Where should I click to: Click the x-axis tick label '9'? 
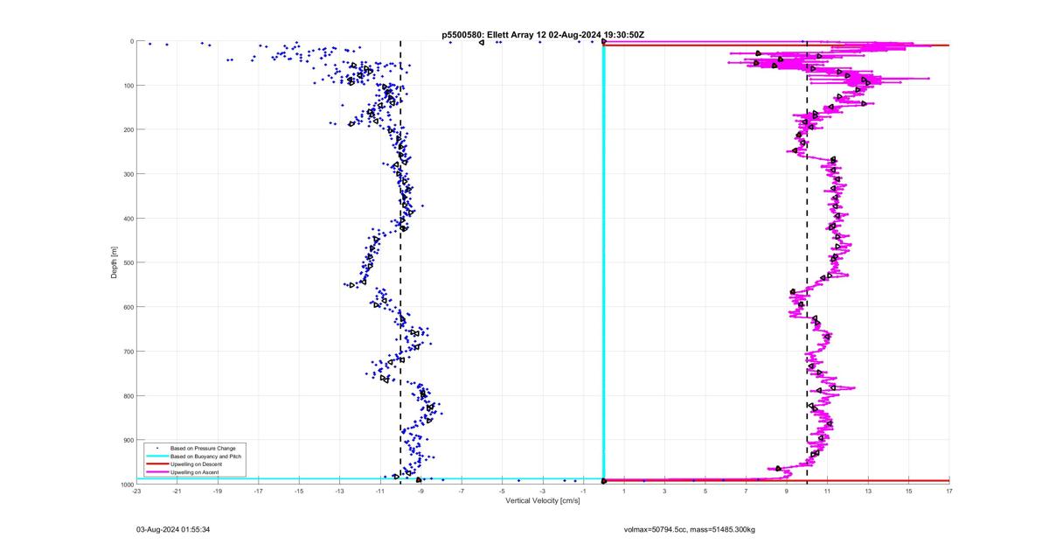point(787,492)
